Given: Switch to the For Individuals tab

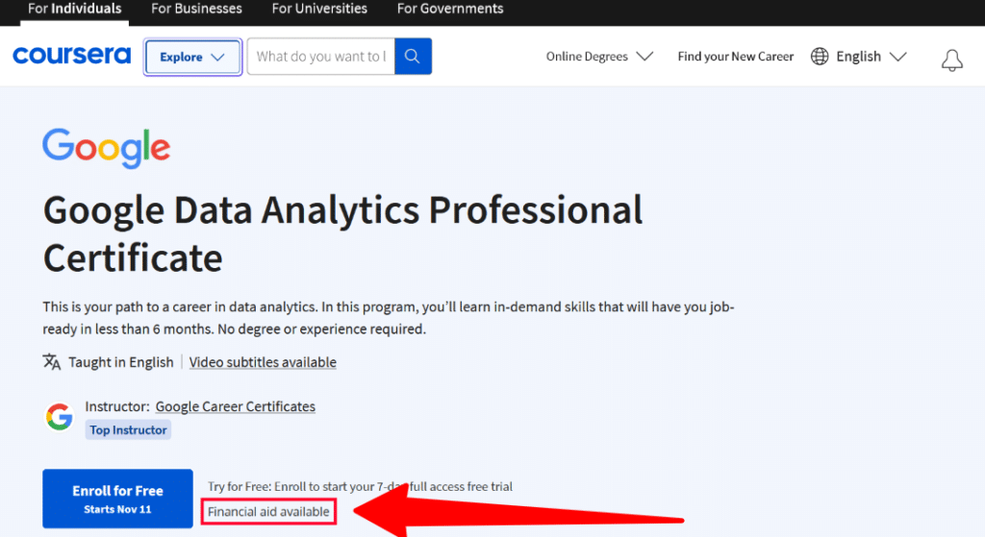Looking at the screenshot, I should 74,9.
